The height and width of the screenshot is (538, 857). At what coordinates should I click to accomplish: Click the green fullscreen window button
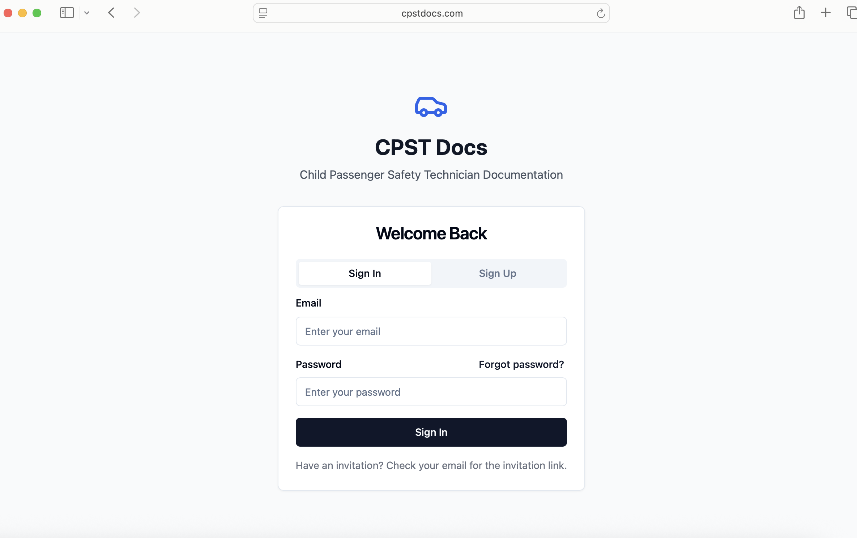coord(37,13)
